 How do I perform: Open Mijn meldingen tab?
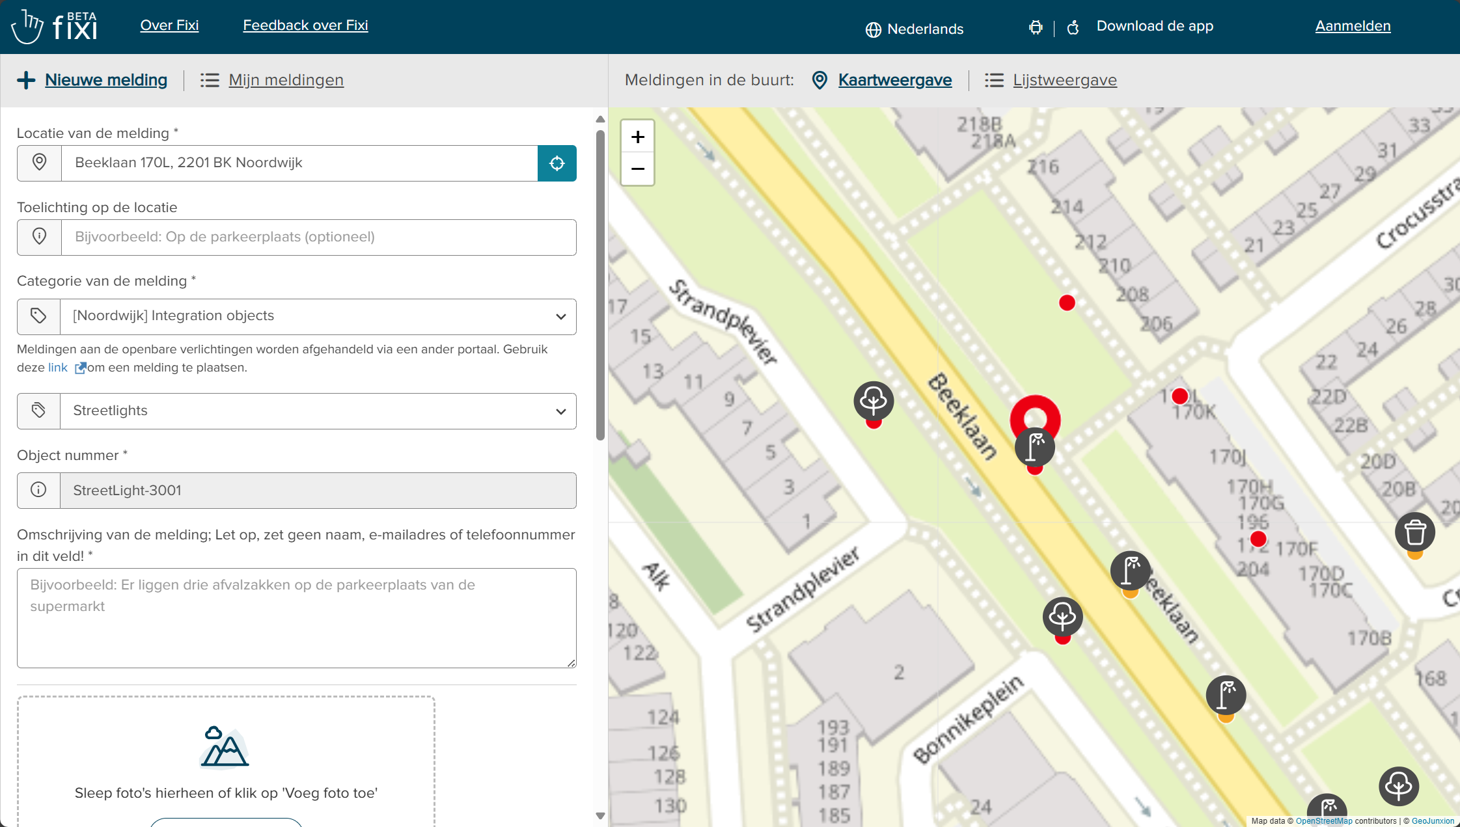tap(286, 80)
